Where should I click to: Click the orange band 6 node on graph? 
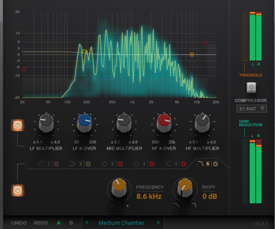tap(192, 55)
